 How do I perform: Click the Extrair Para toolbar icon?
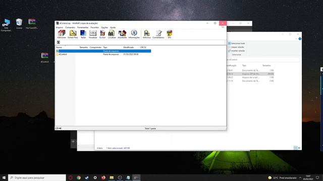73,34
